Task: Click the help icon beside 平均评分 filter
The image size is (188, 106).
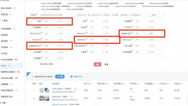Action: 132,26
